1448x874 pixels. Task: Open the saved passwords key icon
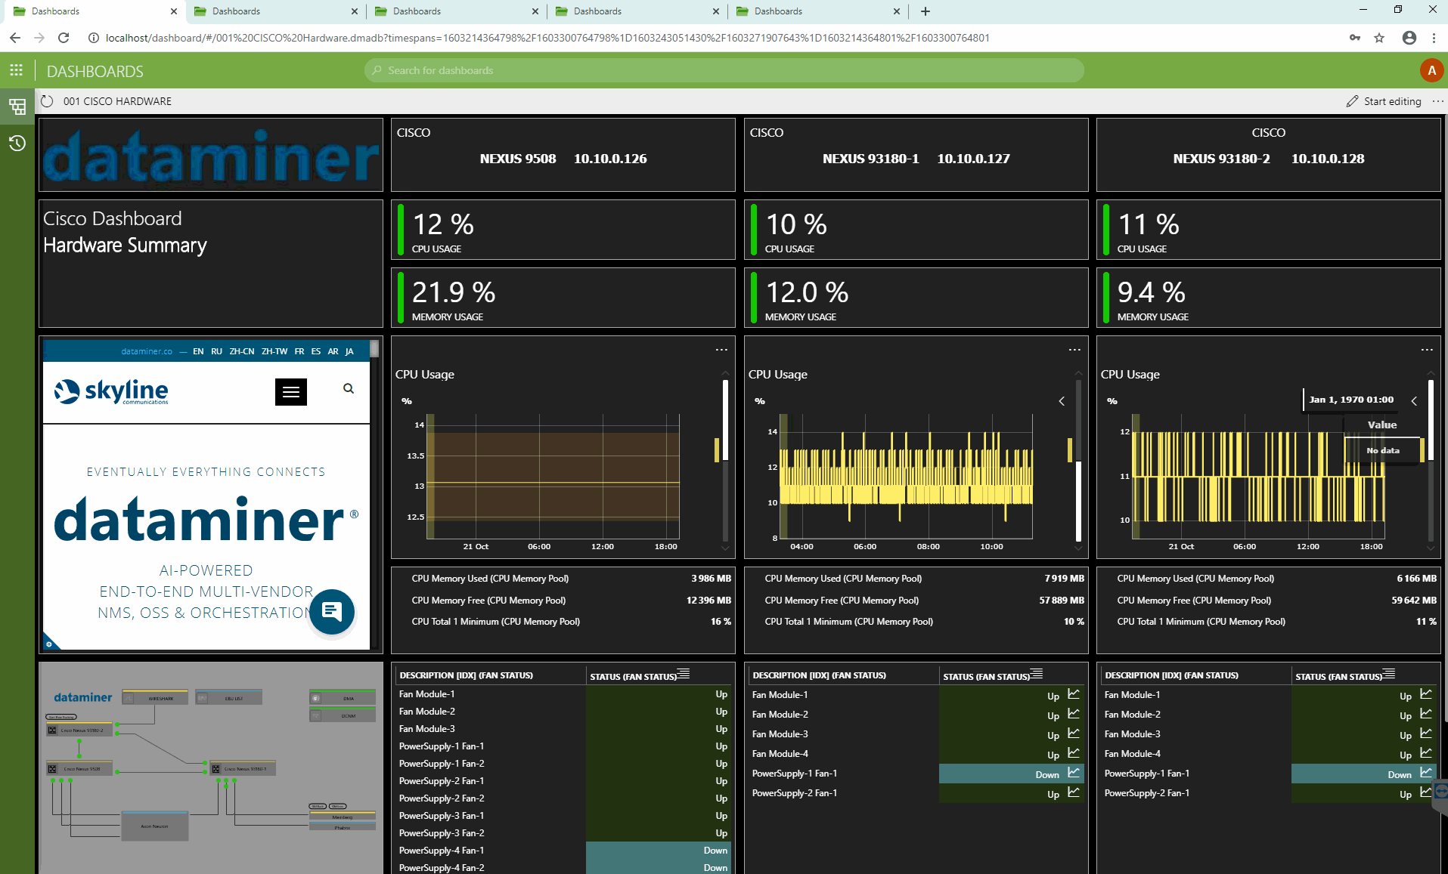click(x=1355, y=38)
